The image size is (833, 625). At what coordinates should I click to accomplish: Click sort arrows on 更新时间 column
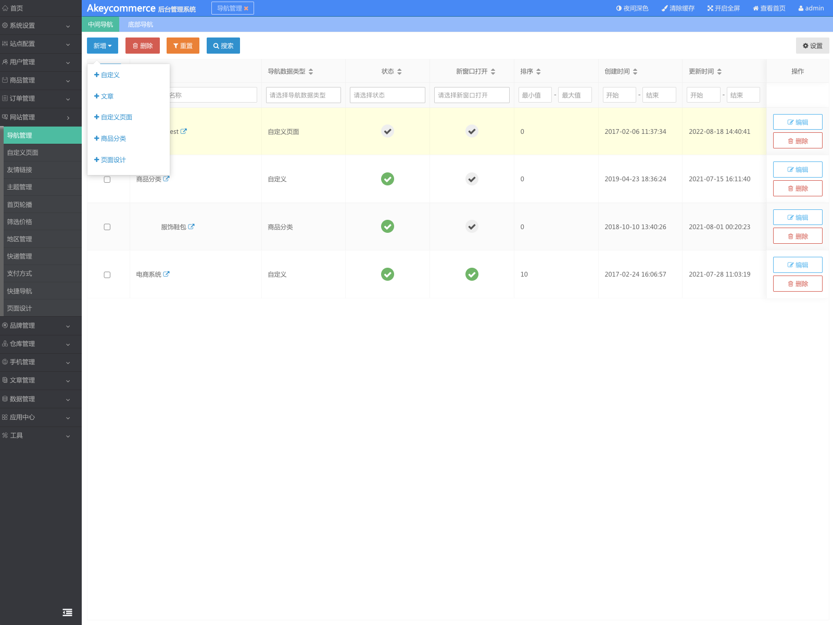(720, 71)
